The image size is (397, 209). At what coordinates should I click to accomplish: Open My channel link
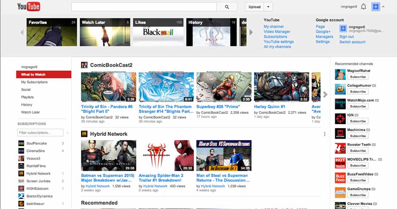[274, 27]
